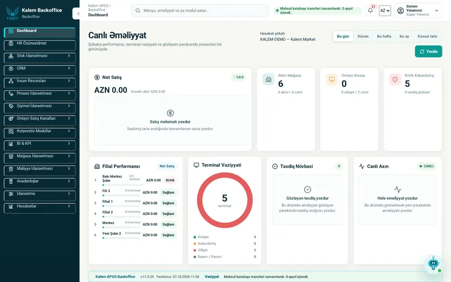Select the Dünən date tab

pos(363,37)
